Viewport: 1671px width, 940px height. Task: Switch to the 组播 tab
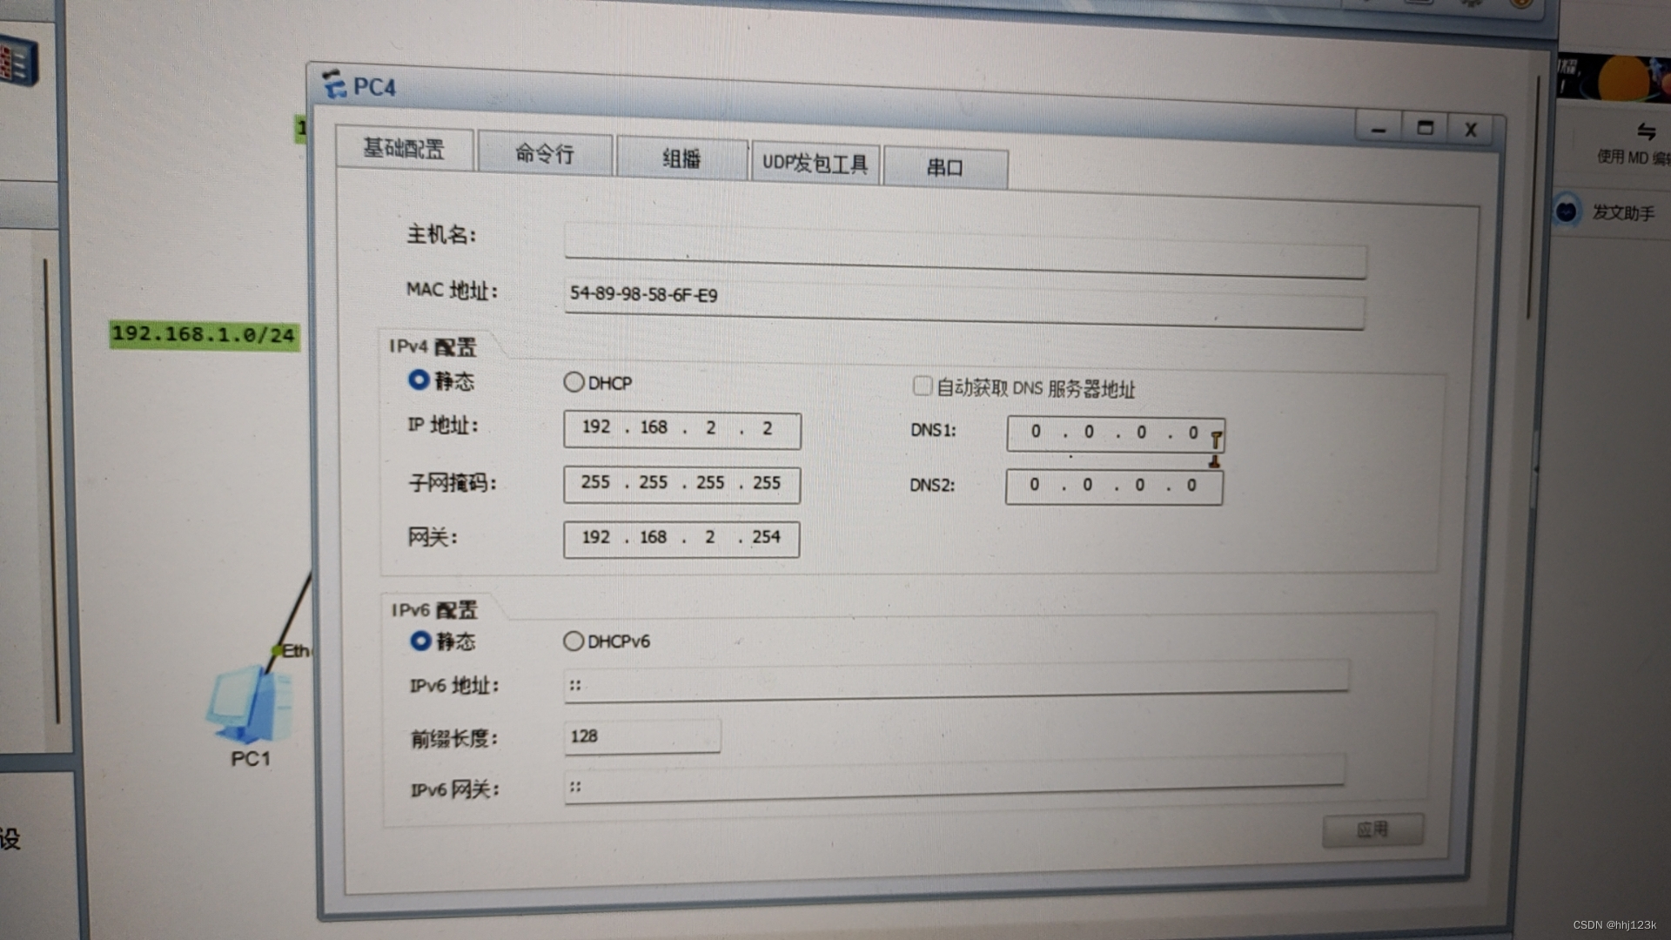coord(681,158)
